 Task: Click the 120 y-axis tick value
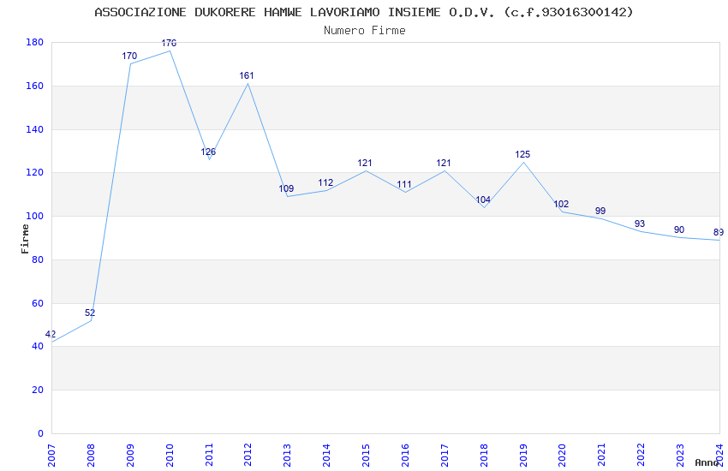pos(35,173)
